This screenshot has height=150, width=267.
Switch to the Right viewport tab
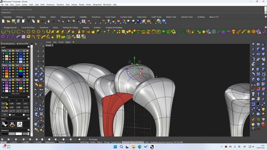click(x=68, y=42)
